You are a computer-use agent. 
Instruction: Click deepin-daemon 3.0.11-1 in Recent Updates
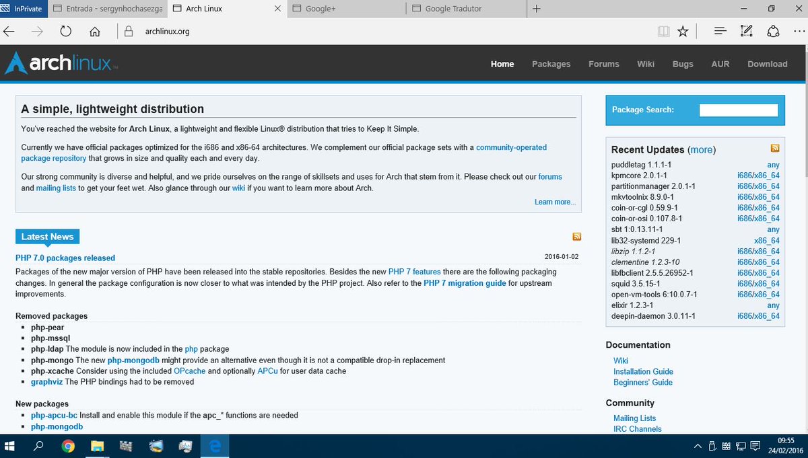pyautogui.click(x=653, y=315)
